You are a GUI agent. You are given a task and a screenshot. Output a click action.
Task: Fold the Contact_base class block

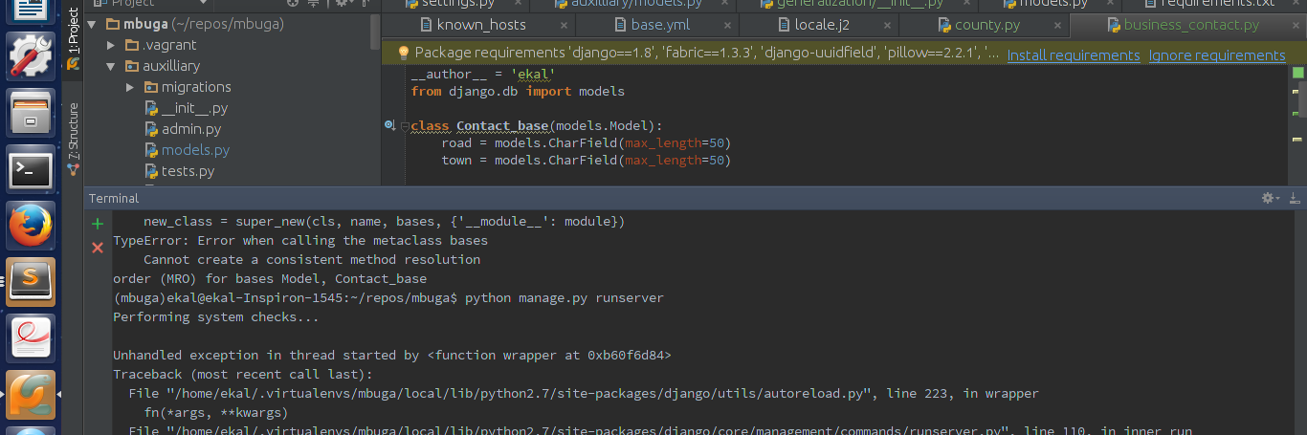click(x=406, y=126)
